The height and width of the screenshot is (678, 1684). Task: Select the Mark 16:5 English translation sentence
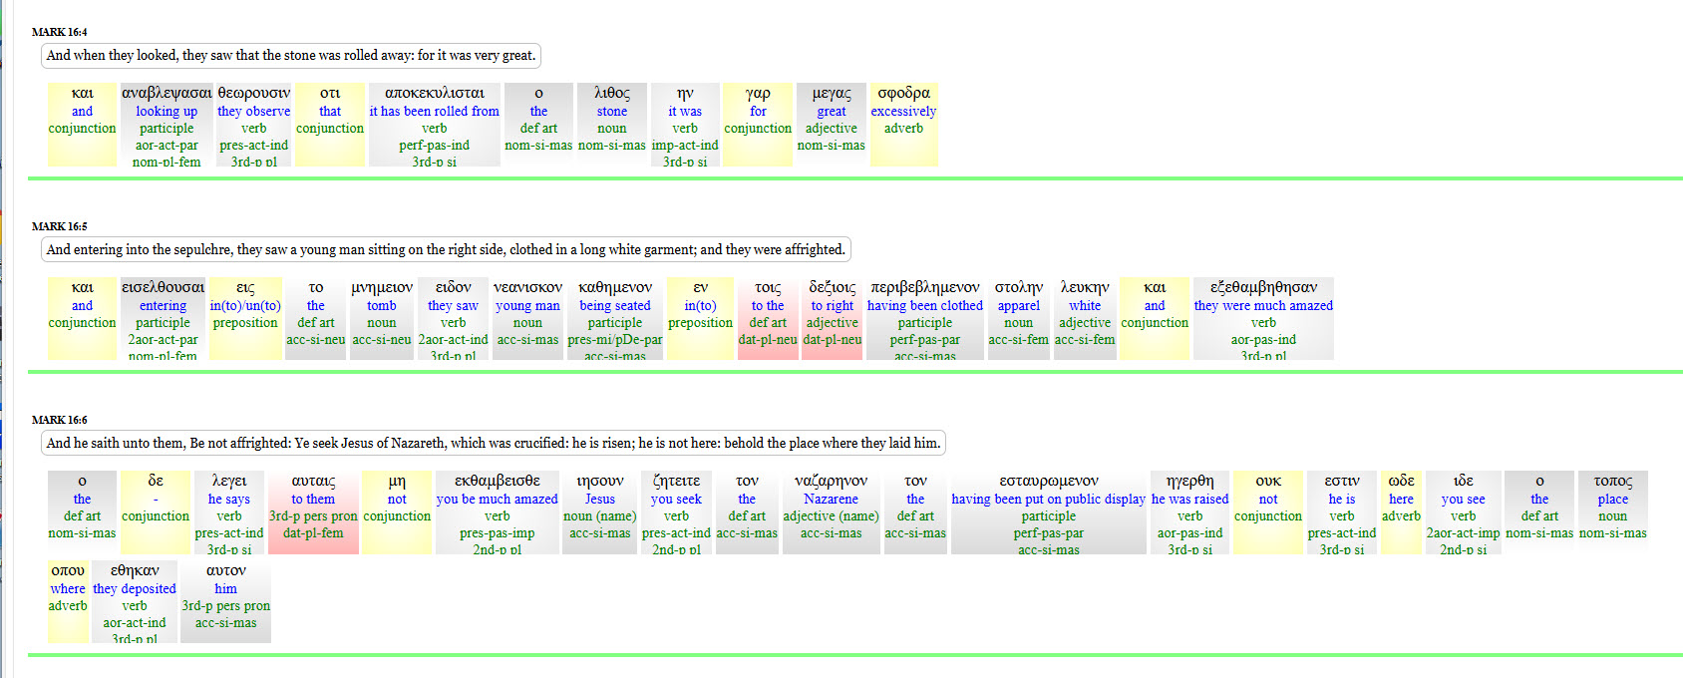(446, 250)
